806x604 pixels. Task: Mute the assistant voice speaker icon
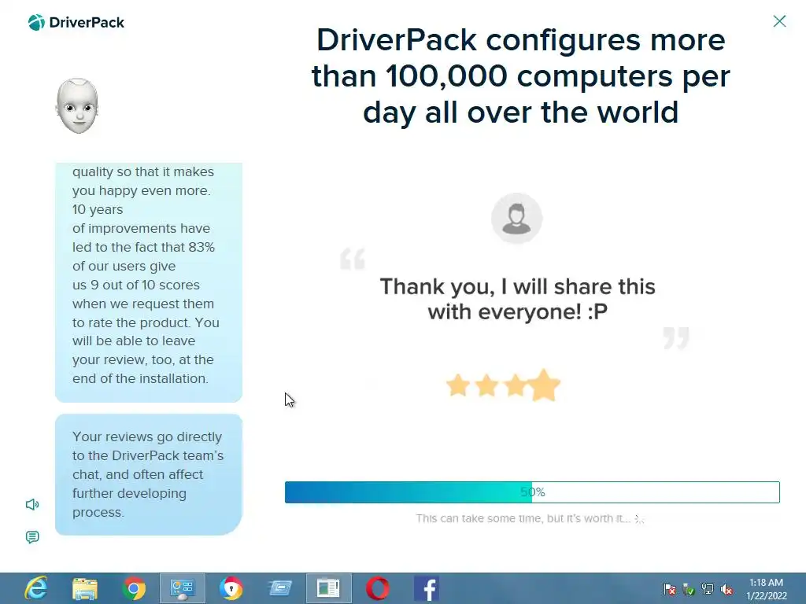(x=32, y=504)
